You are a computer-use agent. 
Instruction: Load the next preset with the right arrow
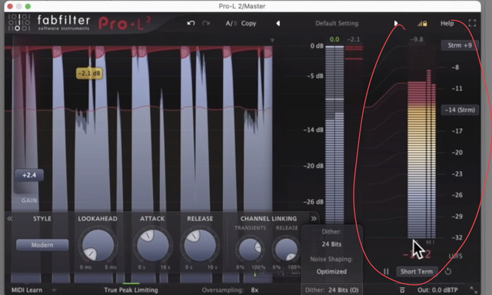click(x=396, y=23)
